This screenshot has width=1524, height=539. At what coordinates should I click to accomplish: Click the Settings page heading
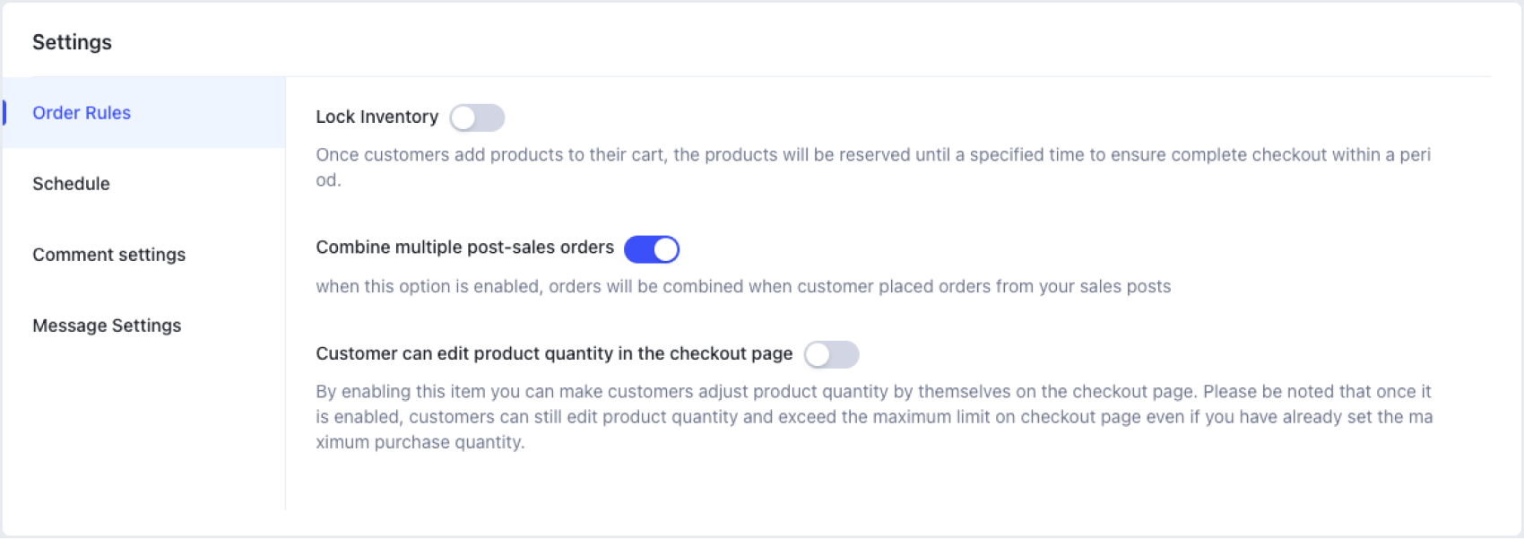coord(72,42)
